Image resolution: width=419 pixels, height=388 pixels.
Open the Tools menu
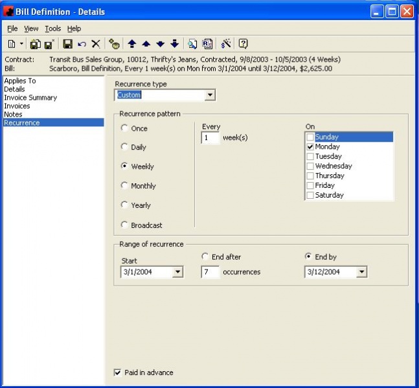click(x=52, y=29)
